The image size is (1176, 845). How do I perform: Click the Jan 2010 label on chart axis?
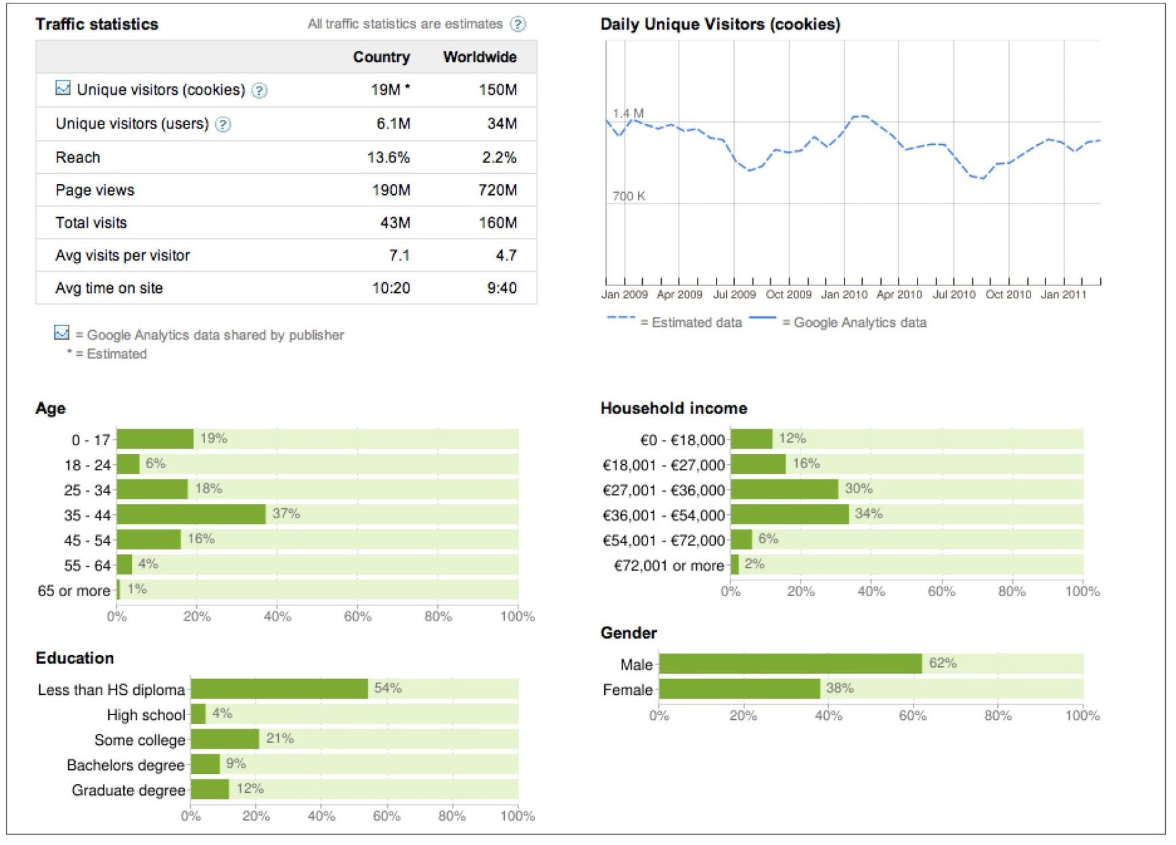844,294
